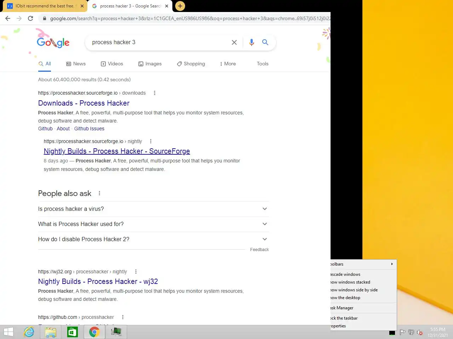Viewport: 453px width, 339px height.
Task: Switch to News results
Action: [76, 64]
